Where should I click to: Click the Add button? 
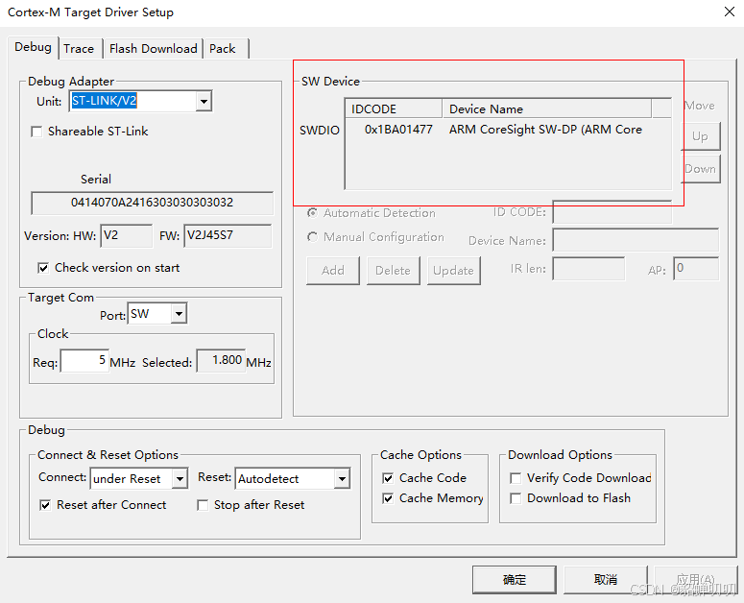coord(332,271)
